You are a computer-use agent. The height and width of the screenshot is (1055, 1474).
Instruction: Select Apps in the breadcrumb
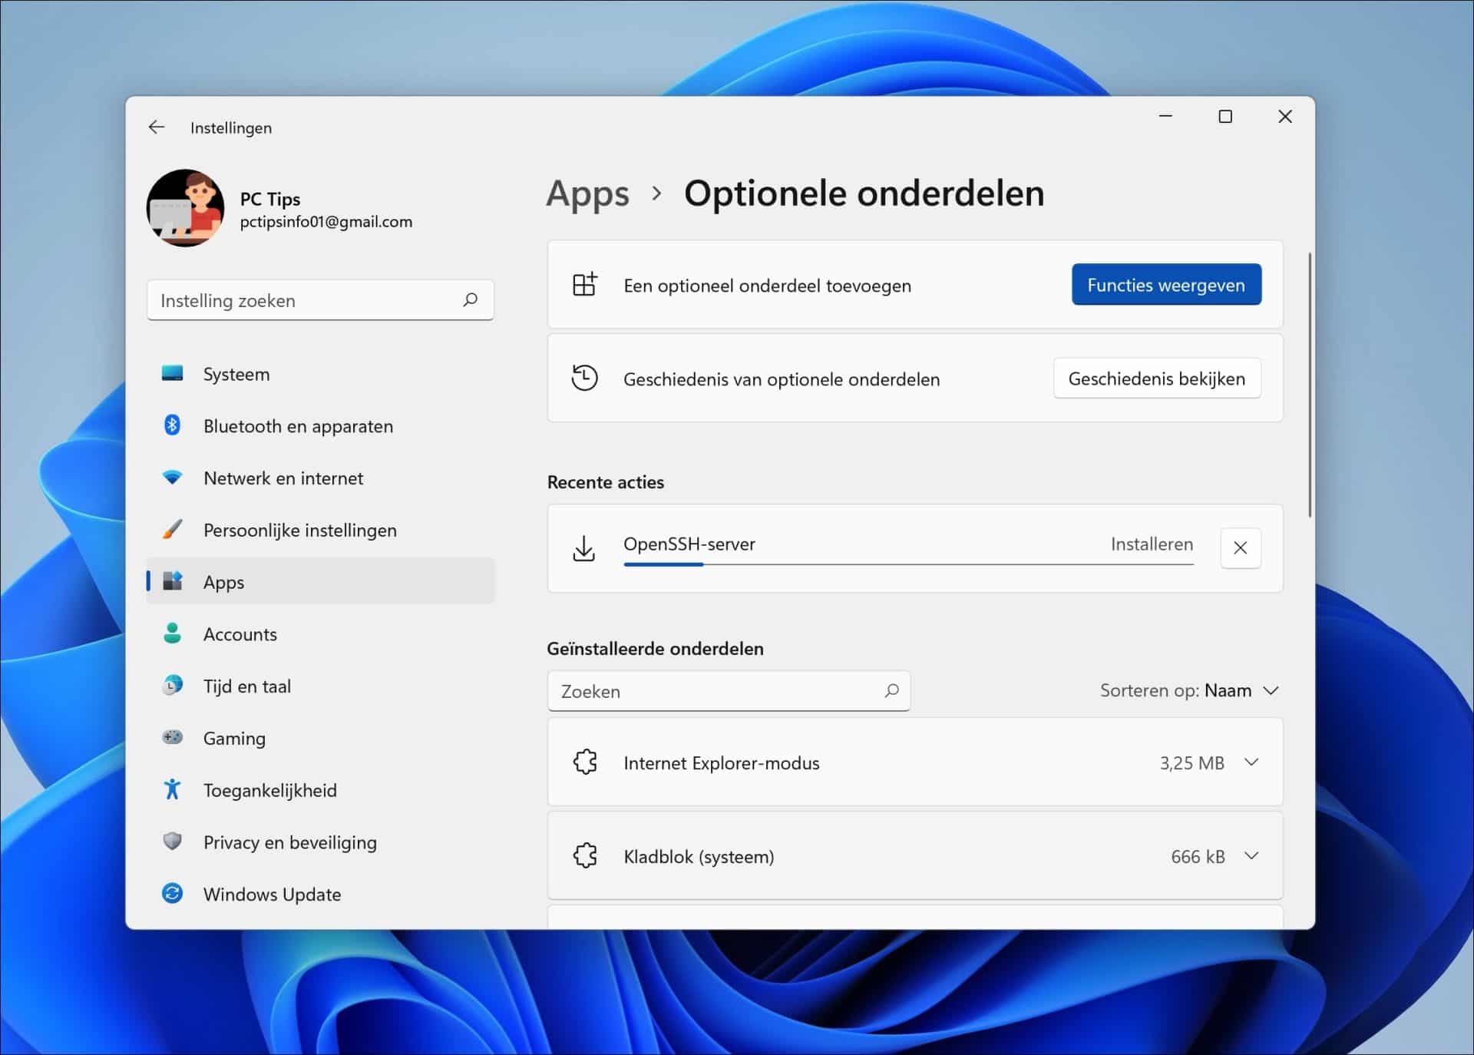click(587, 194)
